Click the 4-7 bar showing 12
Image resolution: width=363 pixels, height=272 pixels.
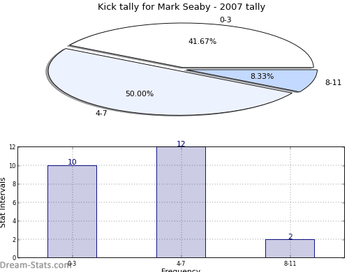click(181, 202)
